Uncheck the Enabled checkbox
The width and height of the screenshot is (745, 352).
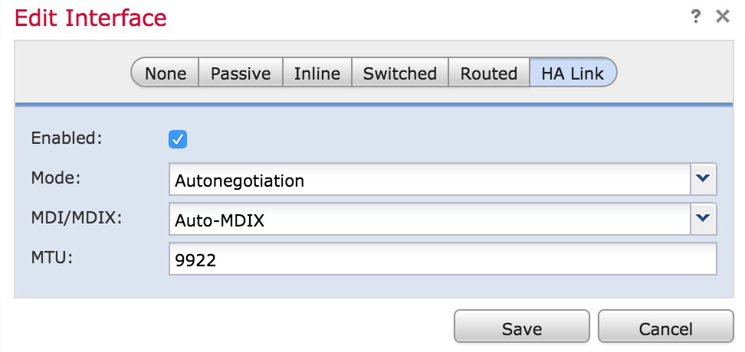point(178,139)
